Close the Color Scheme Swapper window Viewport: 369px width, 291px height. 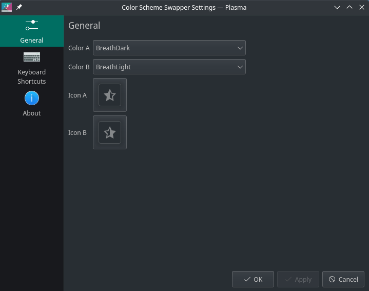(x=362, y=7)
